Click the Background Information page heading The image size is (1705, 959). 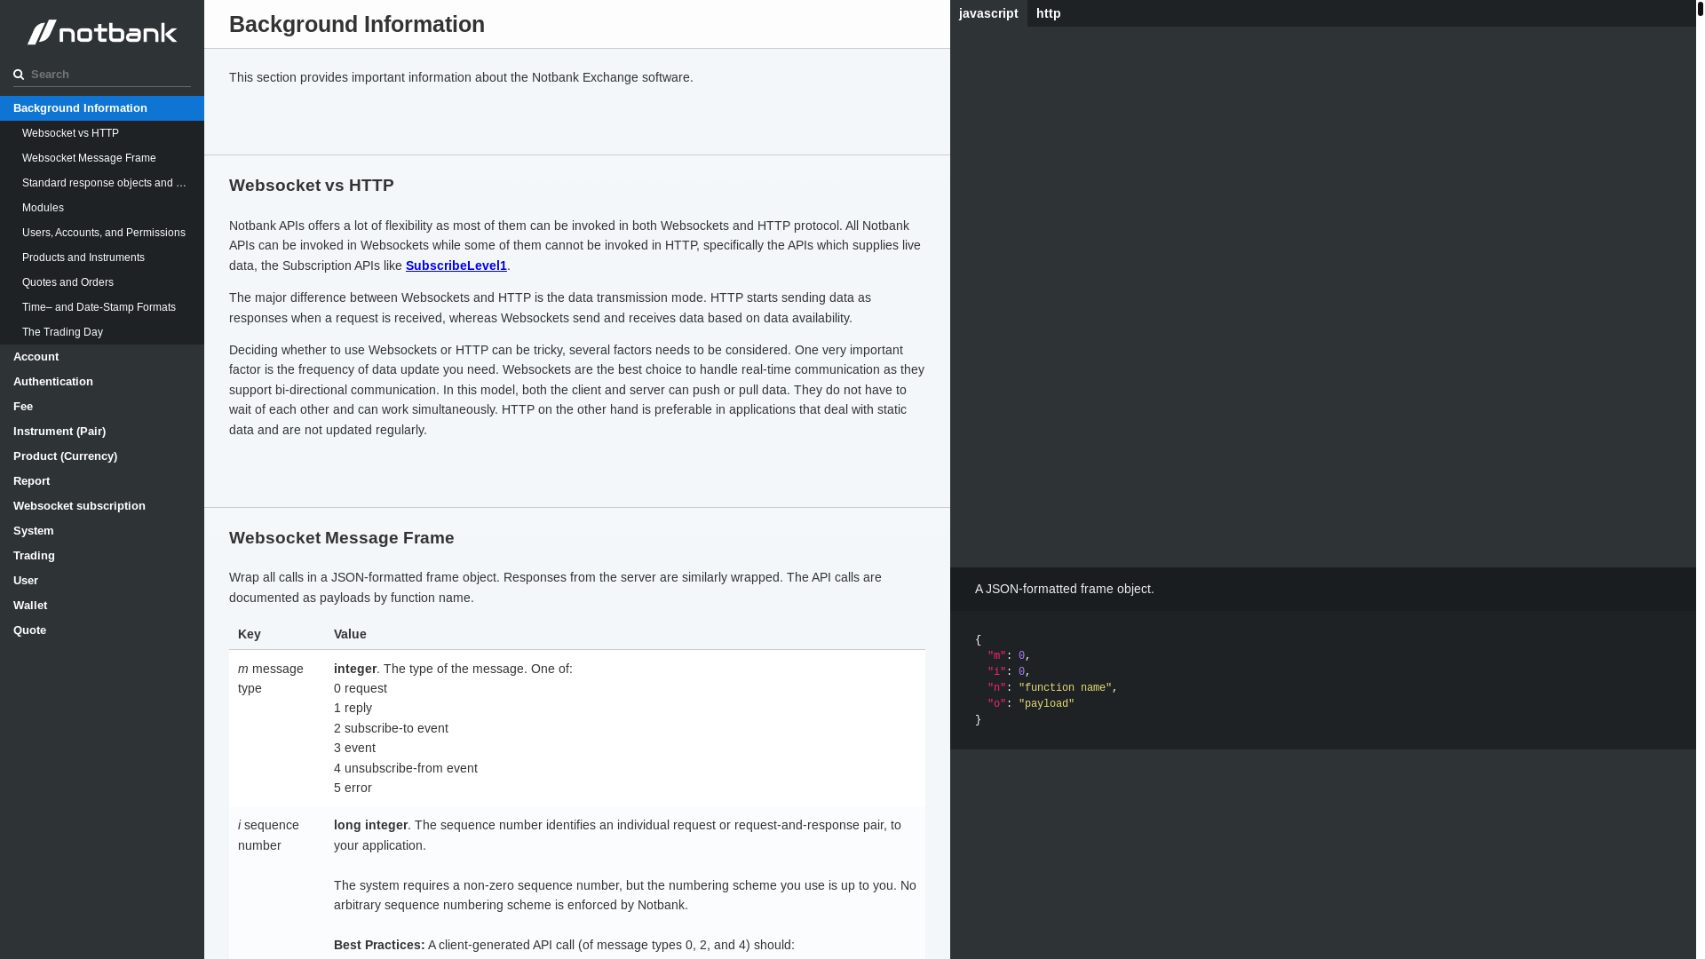pyautogui.click(x=357, y=24)
